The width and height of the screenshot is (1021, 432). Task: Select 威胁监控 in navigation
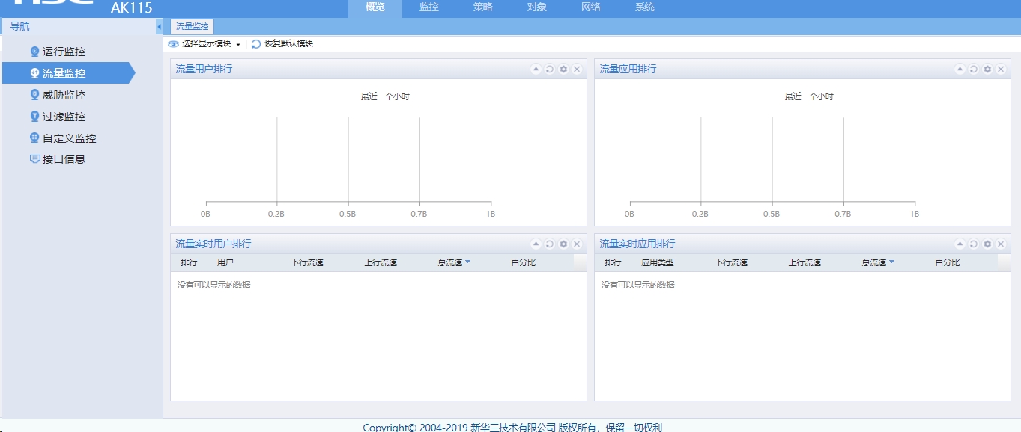coord(64,95)
